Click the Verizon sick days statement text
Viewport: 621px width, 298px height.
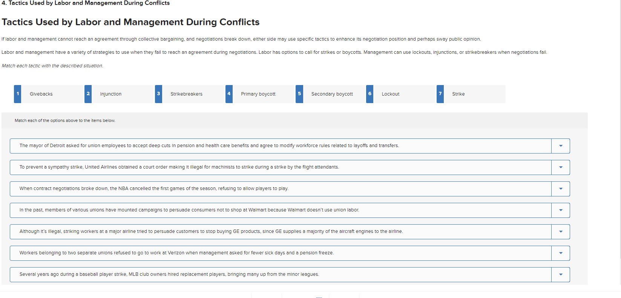tap(176, 253)
